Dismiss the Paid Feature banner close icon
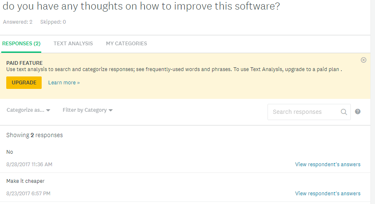The height and width of the screenshot is (204, 375). click(363, 60)
